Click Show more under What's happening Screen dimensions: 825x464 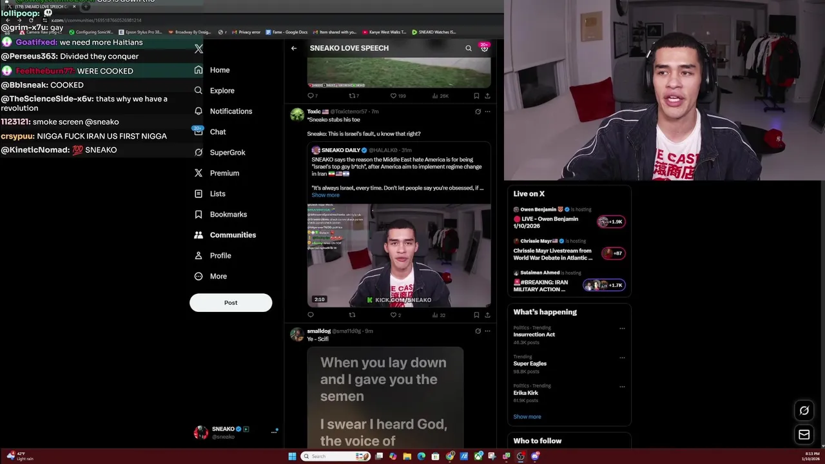pos(527,417)
